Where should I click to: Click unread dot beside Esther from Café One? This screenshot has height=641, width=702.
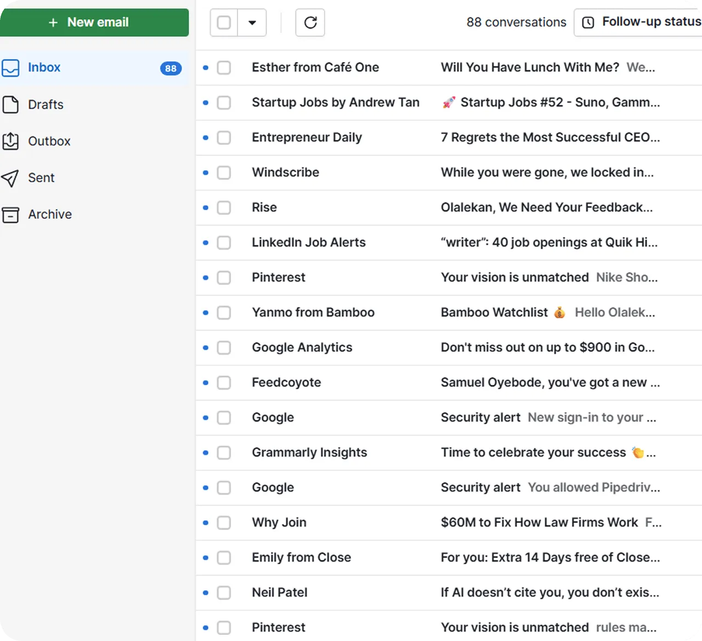coord(206,68)
